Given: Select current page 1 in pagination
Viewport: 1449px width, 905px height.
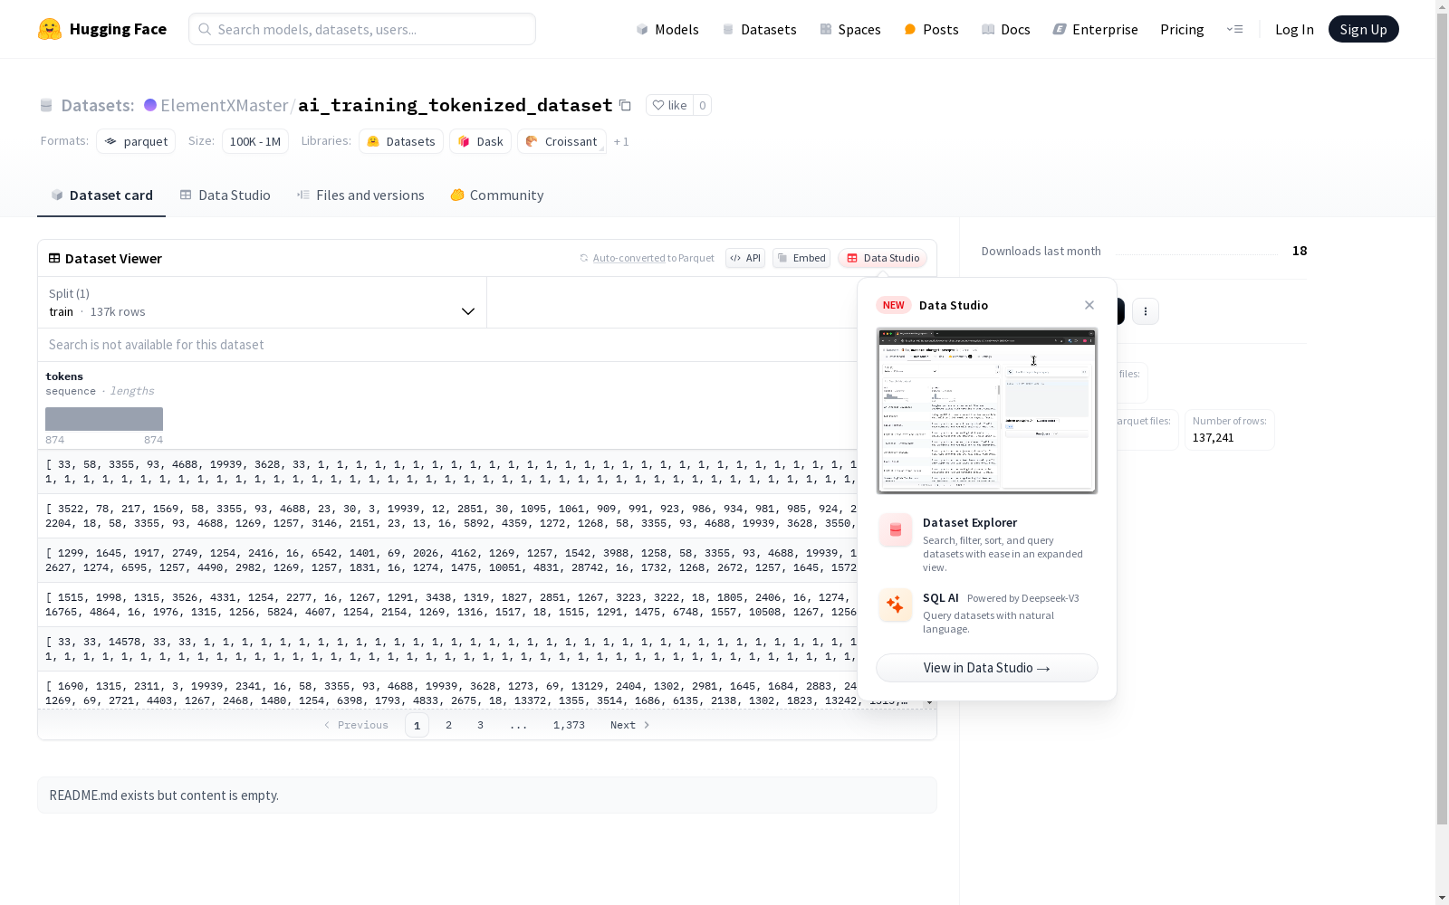Looking at the screenshot, I should click(x=417, y=725).
